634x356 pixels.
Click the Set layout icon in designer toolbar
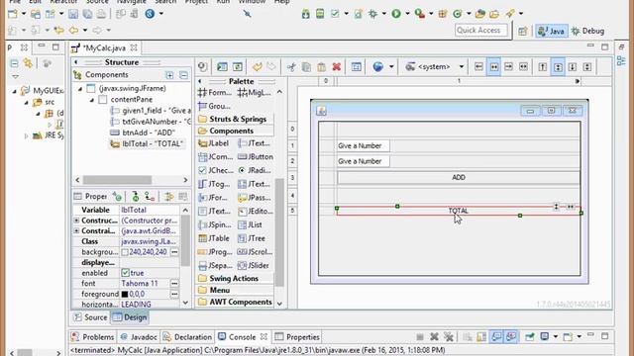click(357, 66)
